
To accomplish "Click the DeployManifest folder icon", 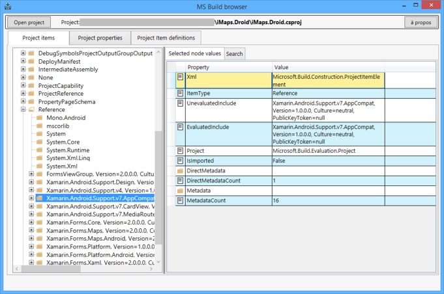I will (31, 61).
